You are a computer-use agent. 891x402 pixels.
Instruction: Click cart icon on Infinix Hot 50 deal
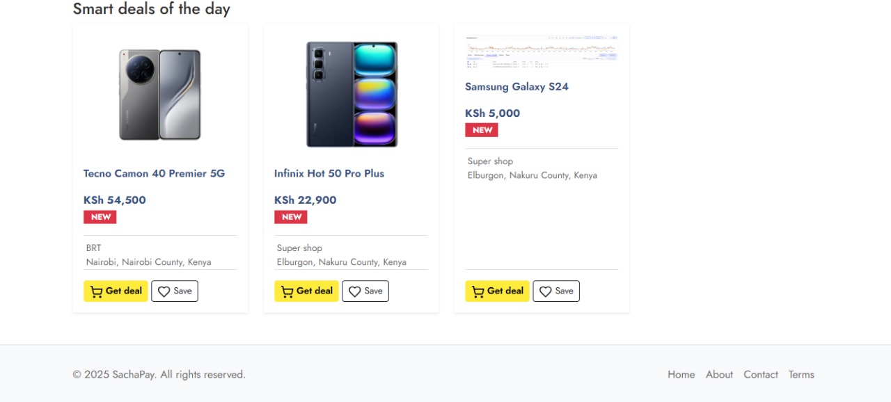(287, 291)
